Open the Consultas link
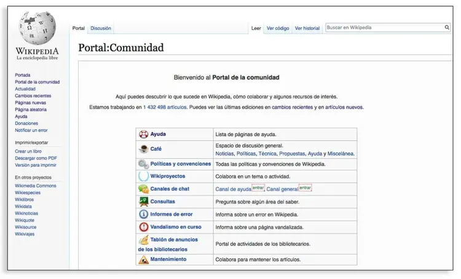This screenshot has width=461, height=279. coord(163,202)
